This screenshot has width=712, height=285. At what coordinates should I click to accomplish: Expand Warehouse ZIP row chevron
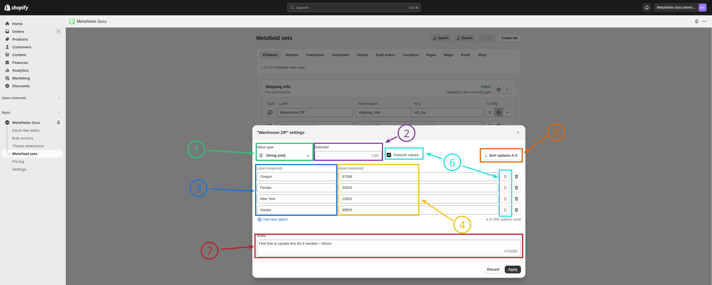pyautogui.click(x=507, y=112)
